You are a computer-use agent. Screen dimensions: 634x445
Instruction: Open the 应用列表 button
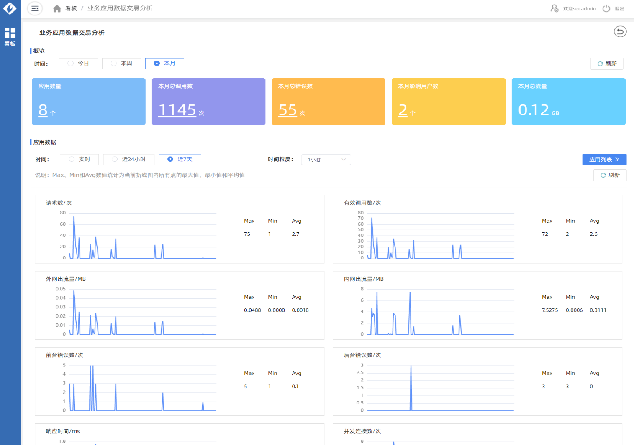[604, 160]
